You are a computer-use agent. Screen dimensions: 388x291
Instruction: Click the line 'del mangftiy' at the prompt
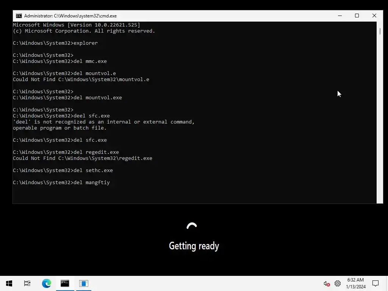coord(61,183)
